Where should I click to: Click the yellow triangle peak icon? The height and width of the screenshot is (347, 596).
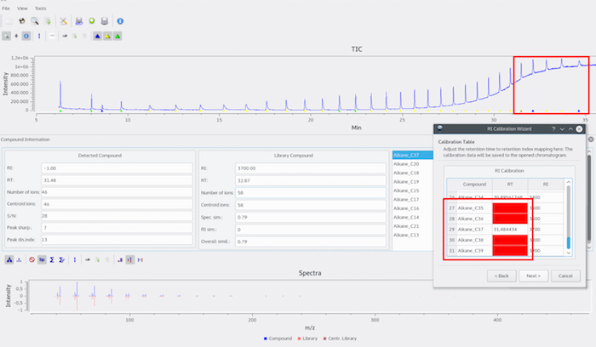coord(107,37)
